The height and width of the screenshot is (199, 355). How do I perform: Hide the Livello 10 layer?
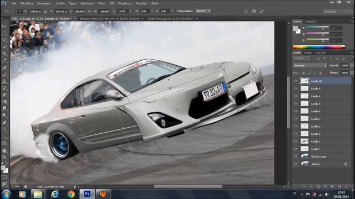(x=295, y=81)
